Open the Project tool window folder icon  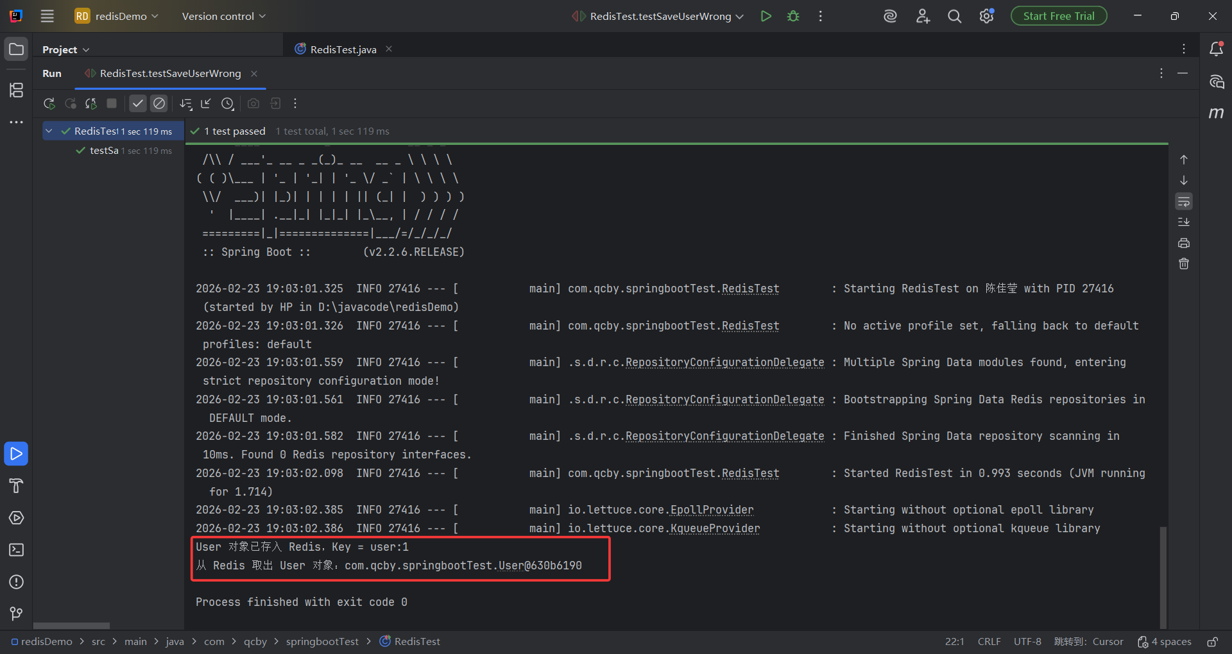tap(16, 49)
